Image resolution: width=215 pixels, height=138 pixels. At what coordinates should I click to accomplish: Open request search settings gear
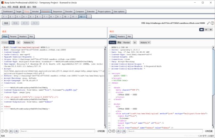(6, 131)
